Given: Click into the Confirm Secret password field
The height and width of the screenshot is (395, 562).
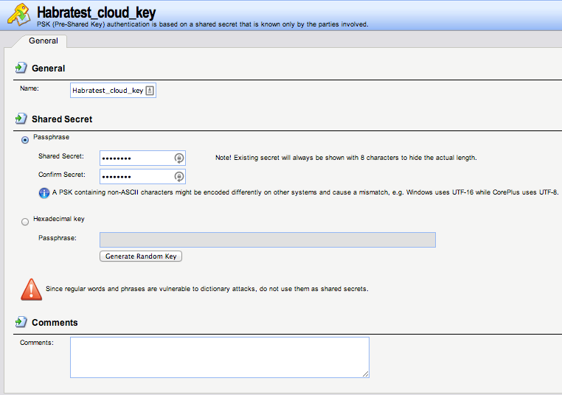Looking at the screenshot, I should click(x=135, y=176).
